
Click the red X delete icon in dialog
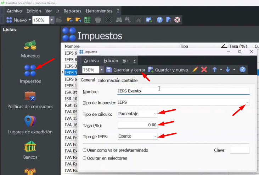point(204,70)
